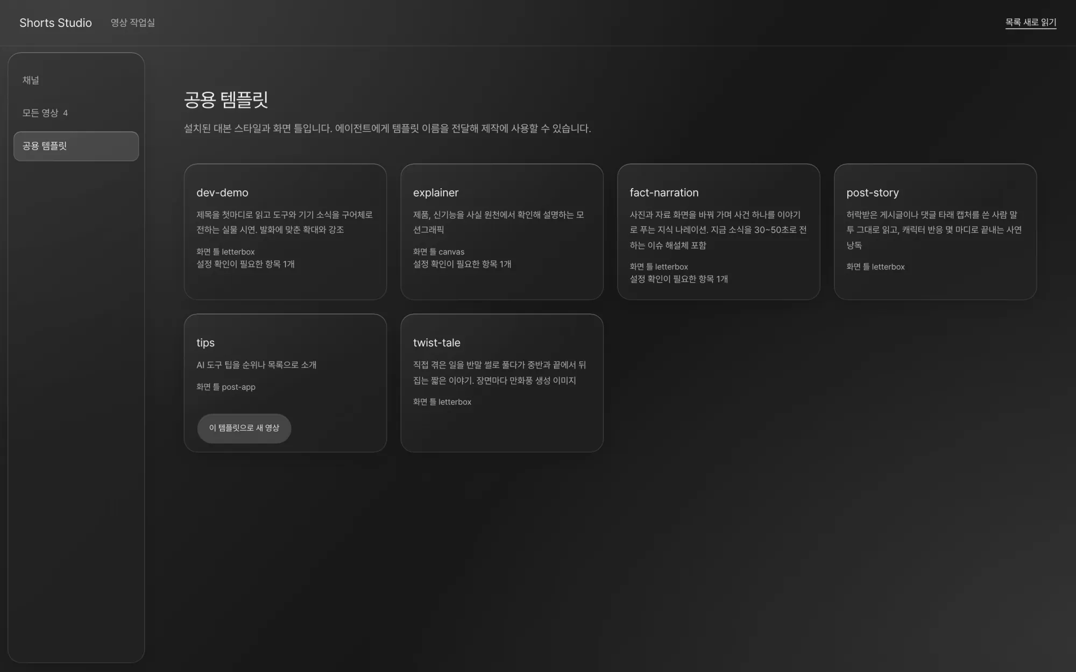Click 설정 확인이 필요한 항목 in explainer card
This screenshot has width=1076, height=672.
click(462, 264)
